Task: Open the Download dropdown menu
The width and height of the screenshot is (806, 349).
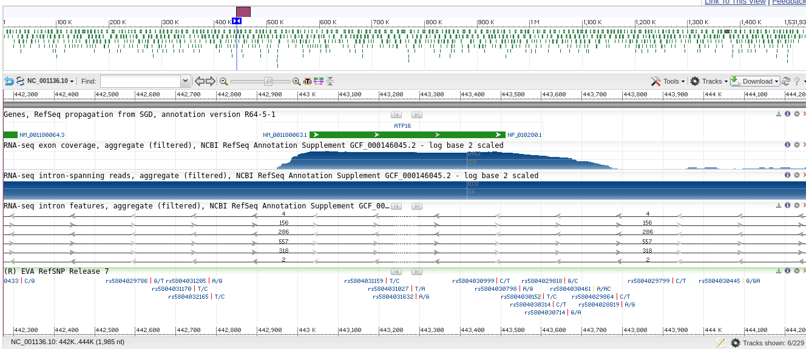Action: pyautogui.click(x=756, y=81)
